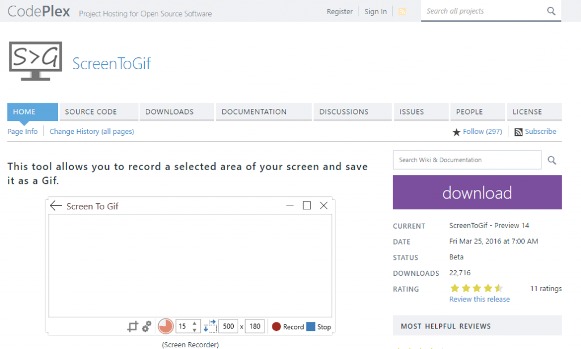Open Change History (all pages)
Screen dimensions: 581x349
(91, 132)
